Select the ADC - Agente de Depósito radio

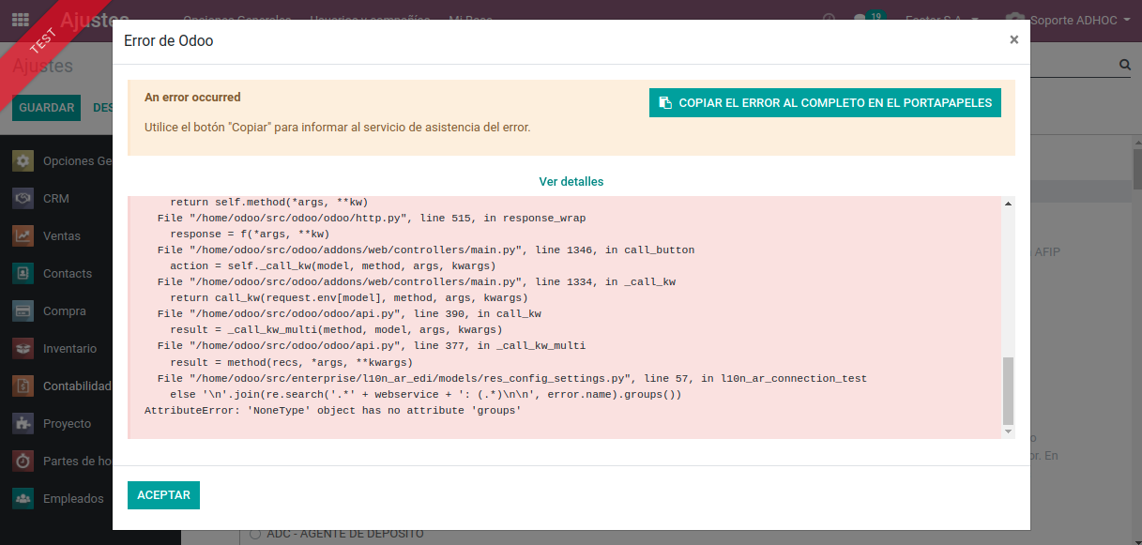[255, 535]
